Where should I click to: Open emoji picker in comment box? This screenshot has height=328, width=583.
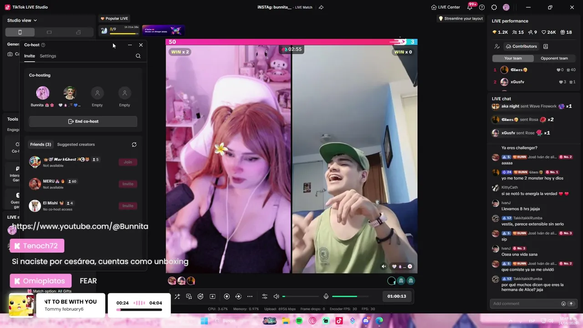tap(563, 304)
